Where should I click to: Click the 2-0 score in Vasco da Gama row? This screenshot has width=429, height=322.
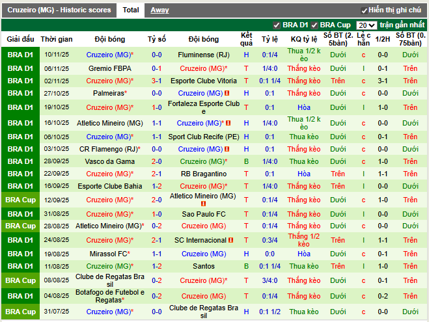(157, 161)
